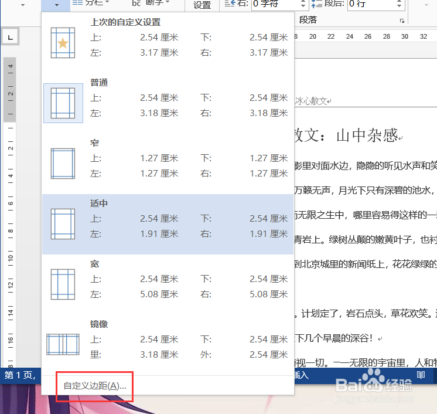Open 自定义边距(A)... custom margins
The image size is (437, 414).
tap(95, 386)
